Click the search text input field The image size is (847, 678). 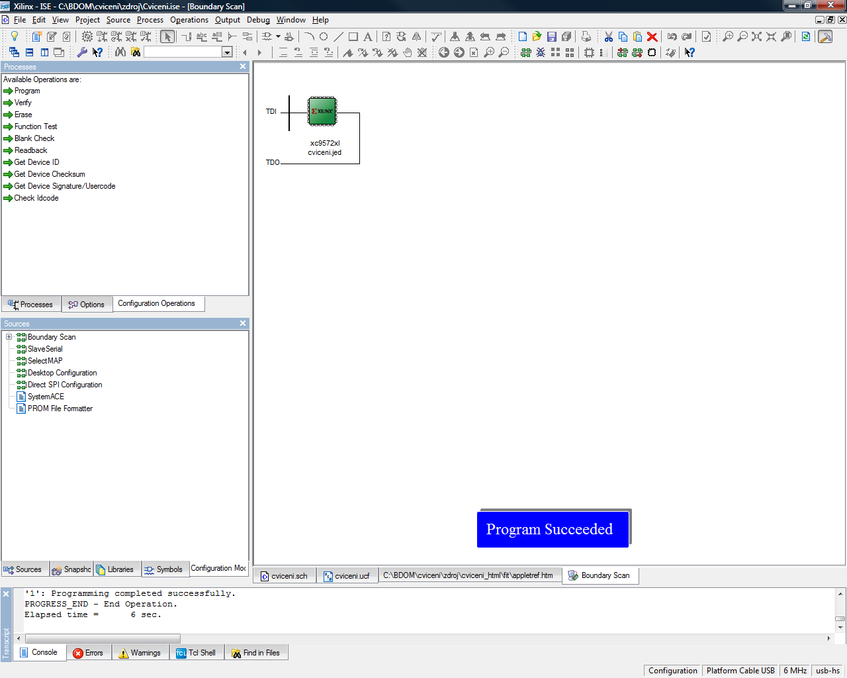click(x=183, y=52)
